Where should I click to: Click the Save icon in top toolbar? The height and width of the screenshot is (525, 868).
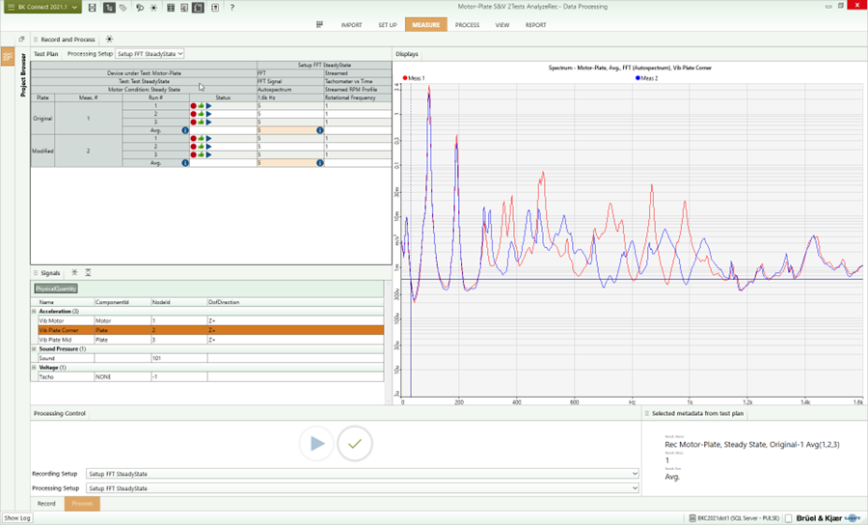coord(92,8)
